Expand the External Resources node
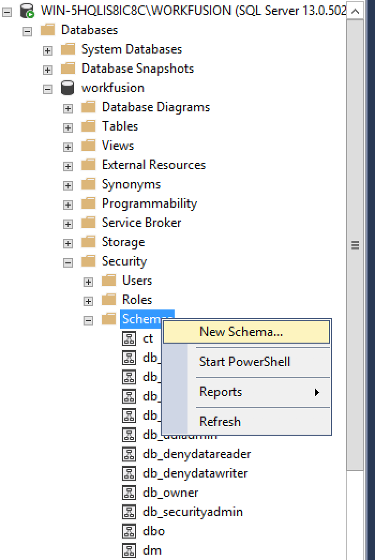Viewport: 375px width, 560px height. pyautogui.click(x=68, y=167)
